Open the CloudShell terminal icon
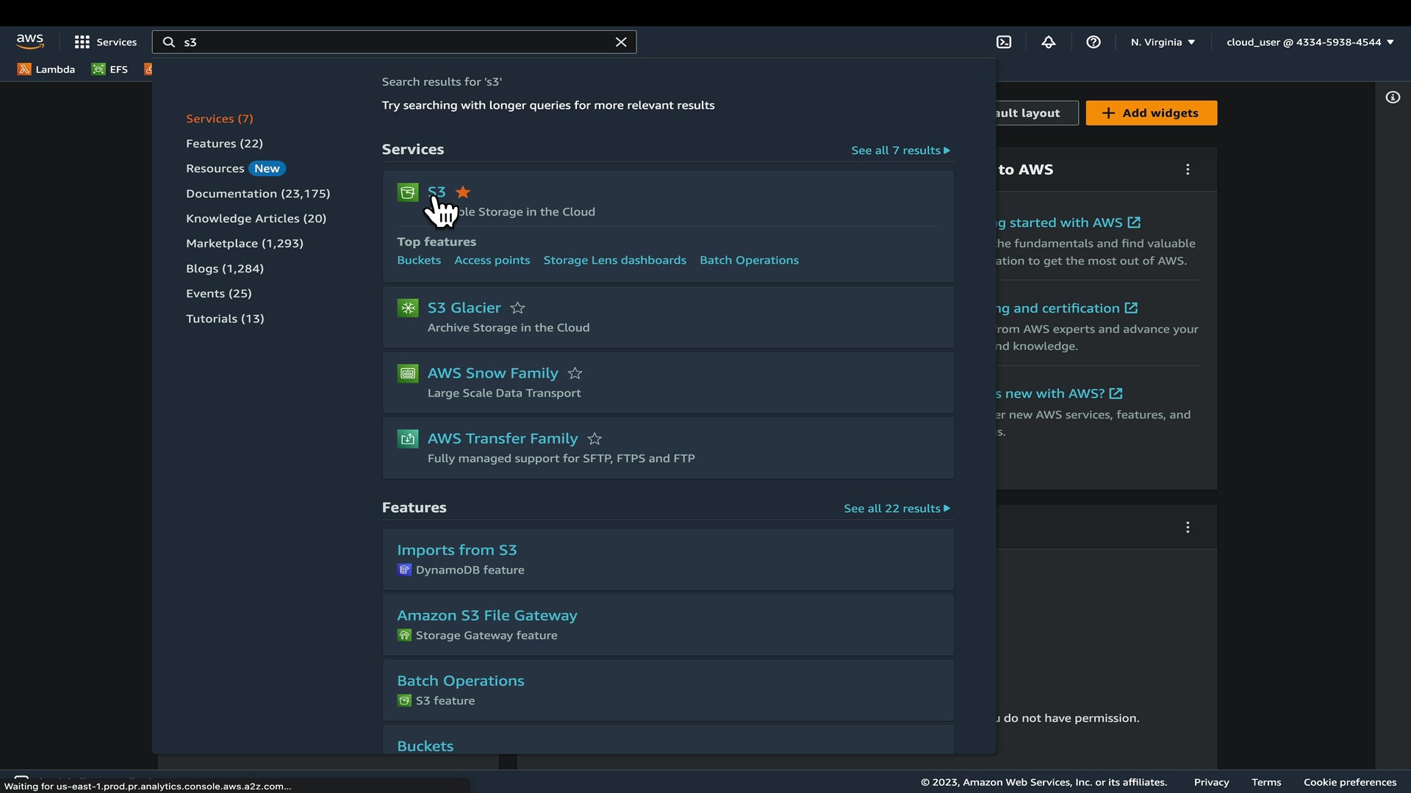1411x793 pixels. pyautogui.click(x=1004, y=43)
